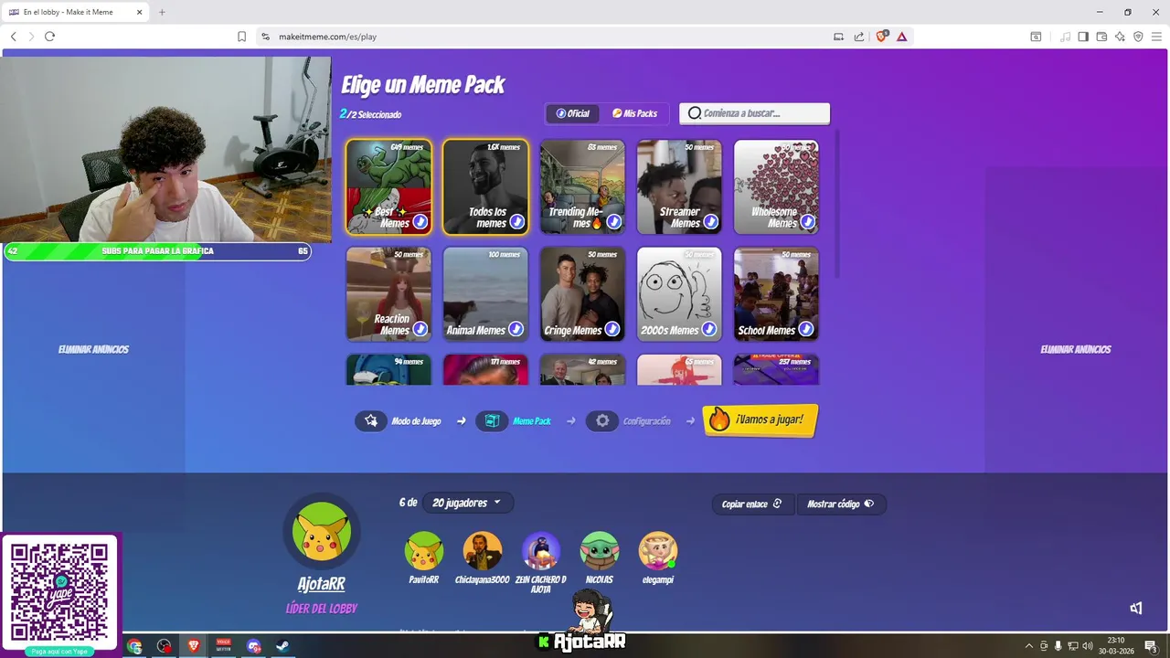Select the Wholesome Memes pack
This screenshot has height=658, width=1170.
coord(776,187)
